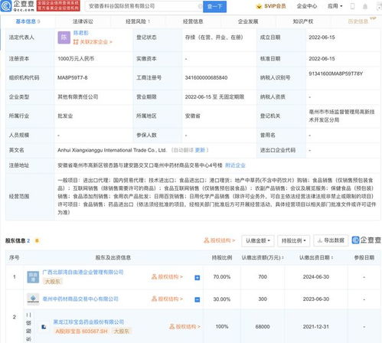Viewport: 382px width, 343px height.
Task: Open 黑龙江珍宝岛药业股份有限公司 link
Action: point(89,322)
